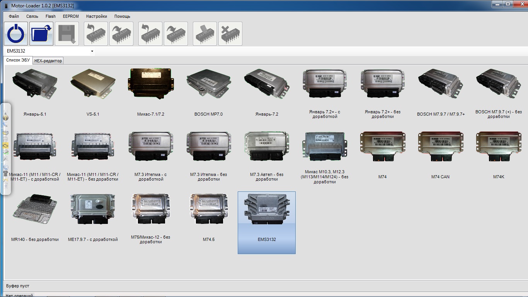The height and width of the screenshot is (297, 528).
Task: Click the write FLASH chip icon
Action: click(x=121, y=34)
